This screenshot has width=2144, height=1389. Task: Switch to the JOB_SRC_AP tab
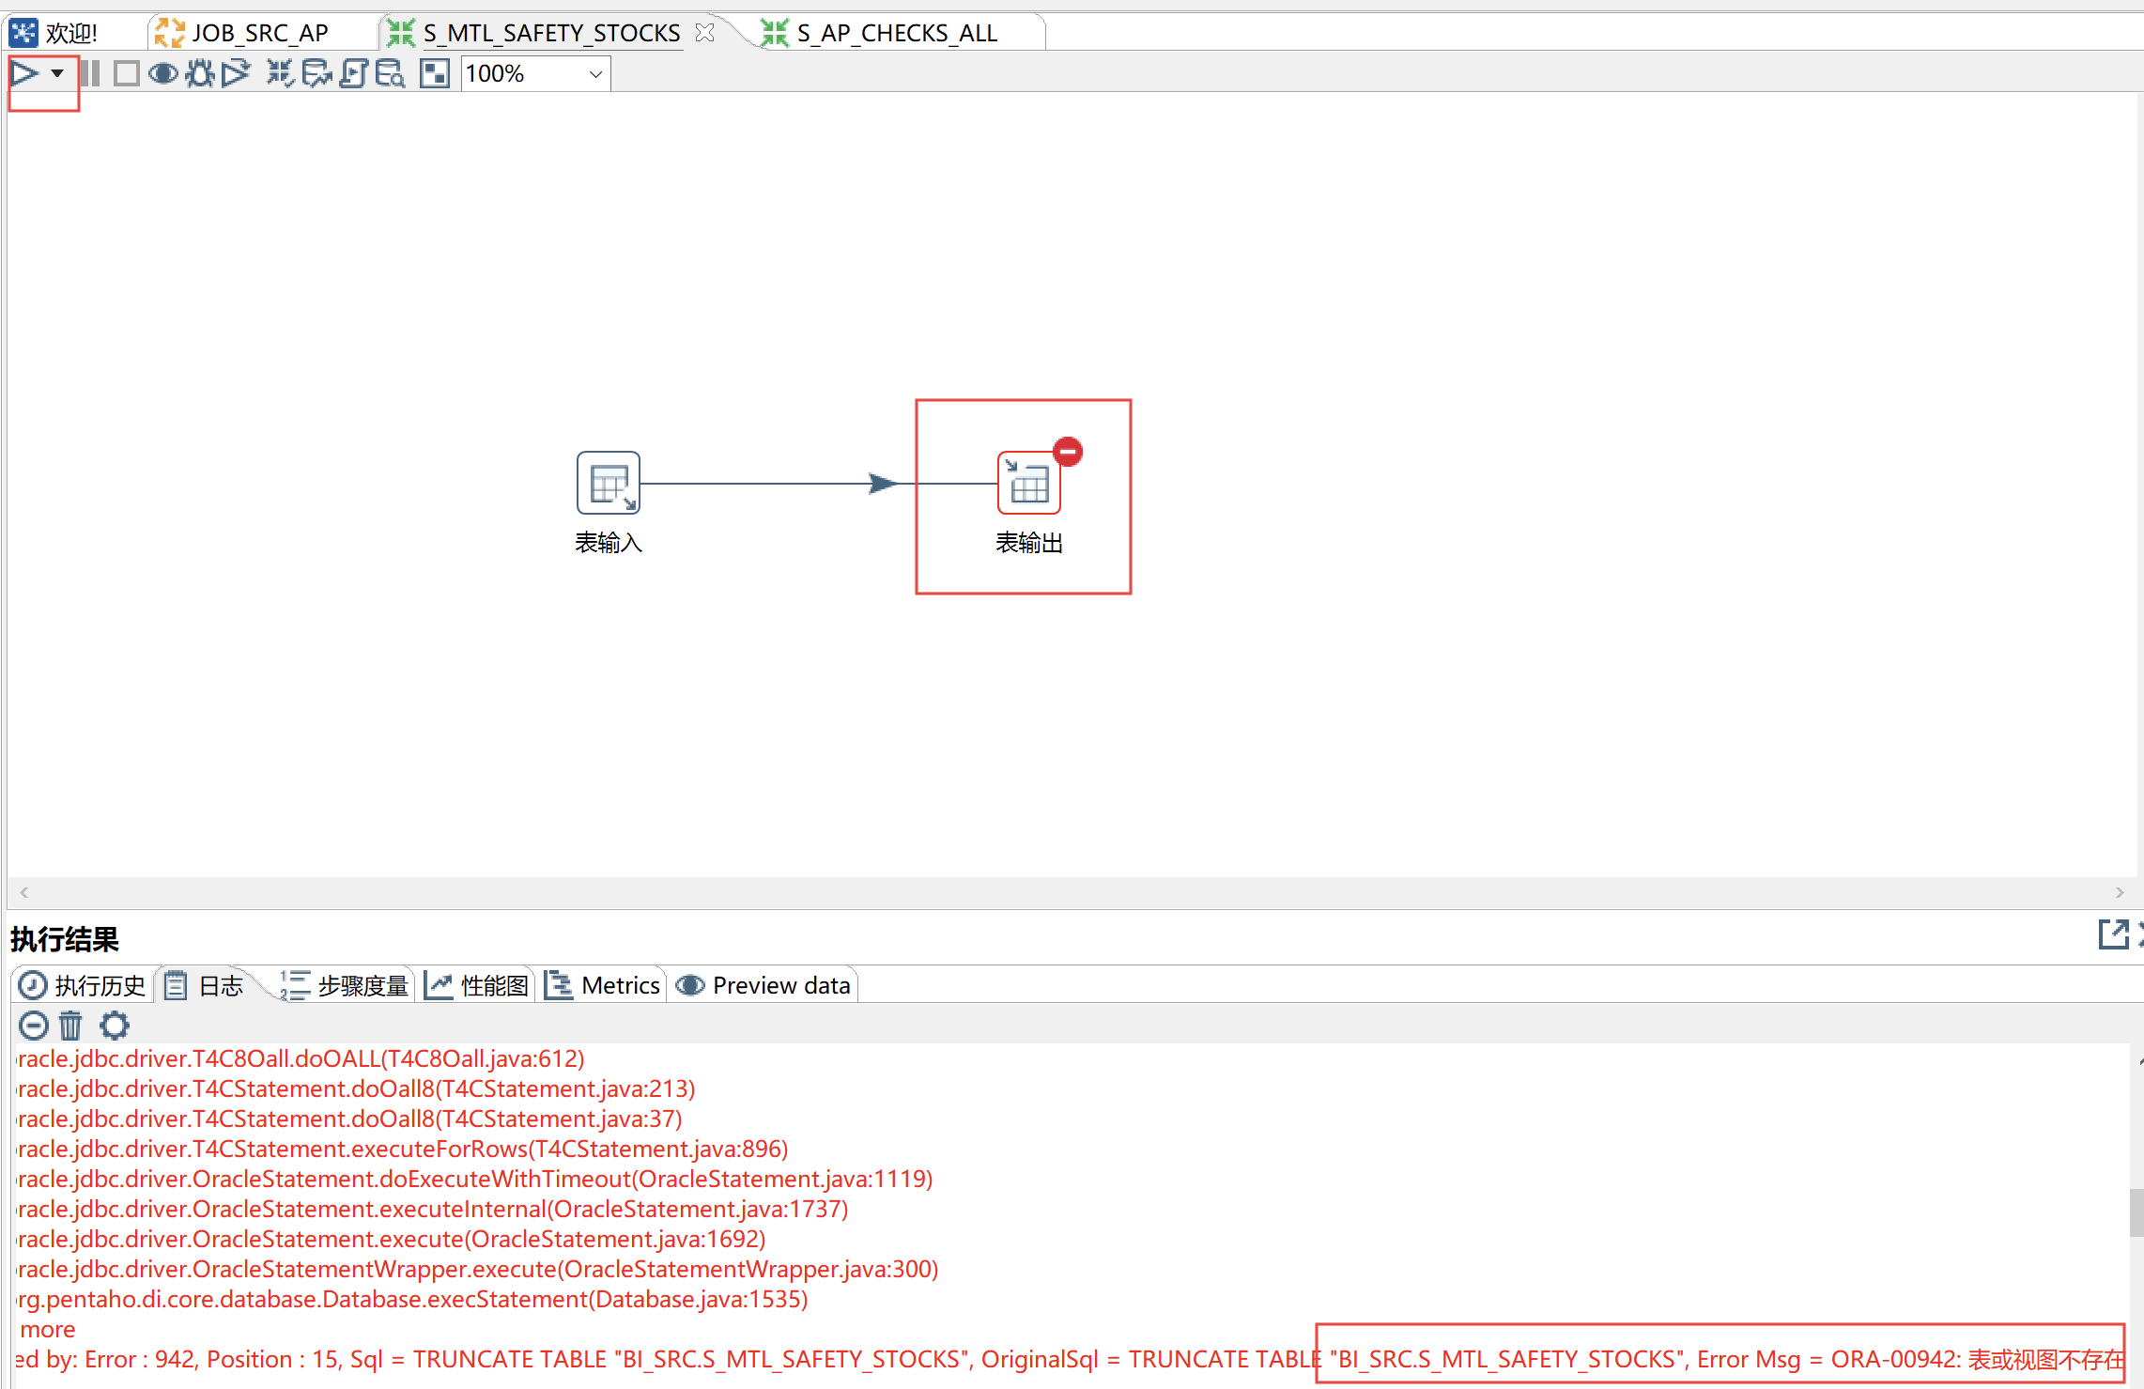(x=260, y=33)
